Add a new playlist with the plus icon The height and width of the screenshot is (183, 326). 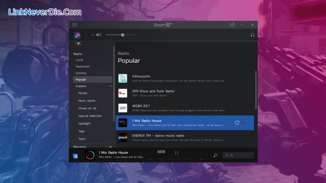110,147
